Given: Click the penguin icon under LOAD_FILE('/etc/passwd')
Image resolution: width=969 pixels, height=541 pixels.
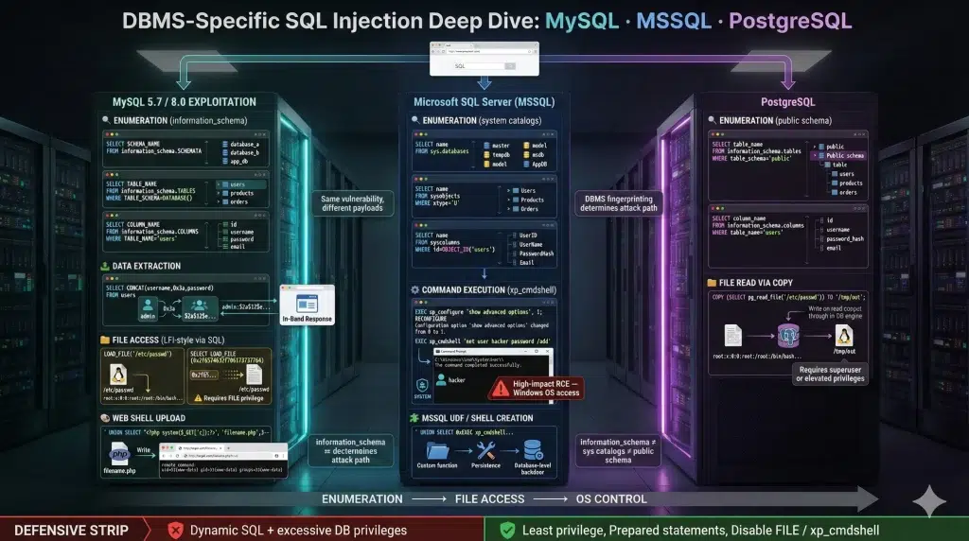Looking at the screenshot, I should (x=117, y=375).
